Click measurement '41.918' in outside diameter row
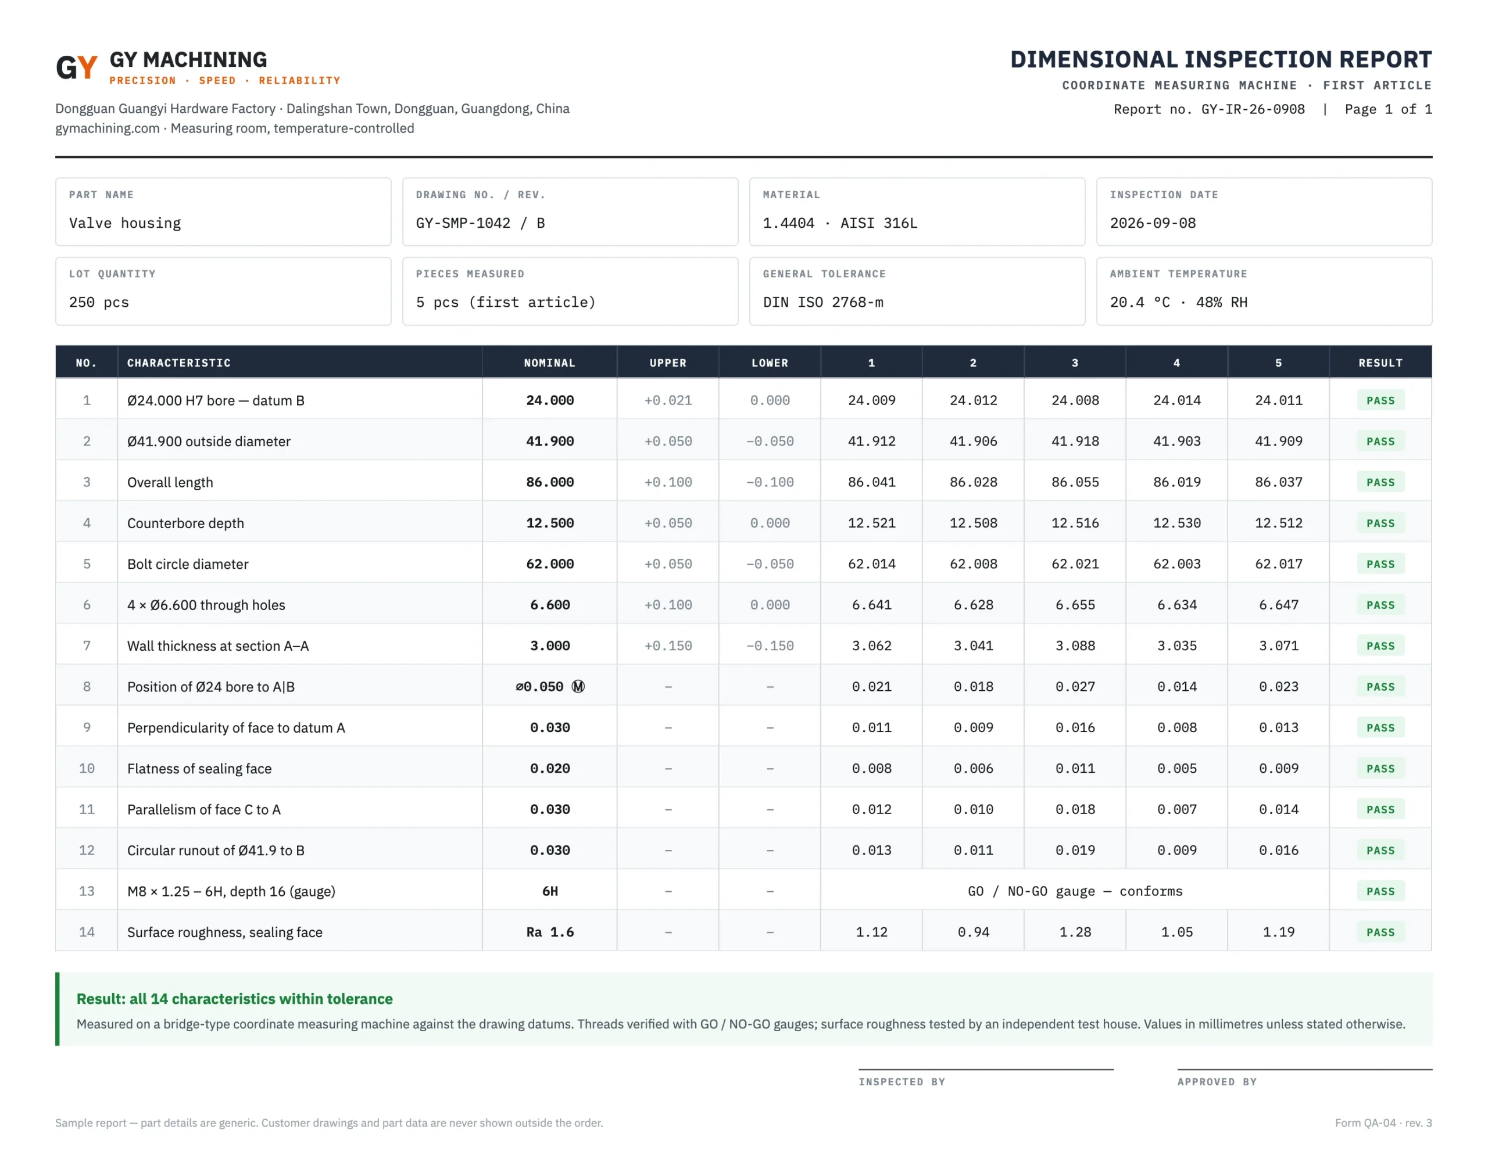Viewport: 1488px width, 1173px height. click(1075, 441)
